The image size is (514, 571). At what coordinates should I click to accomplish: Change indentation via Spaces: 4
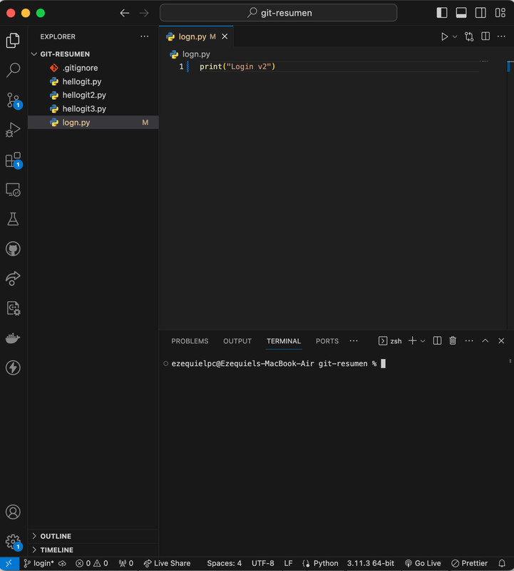[224, 563]
